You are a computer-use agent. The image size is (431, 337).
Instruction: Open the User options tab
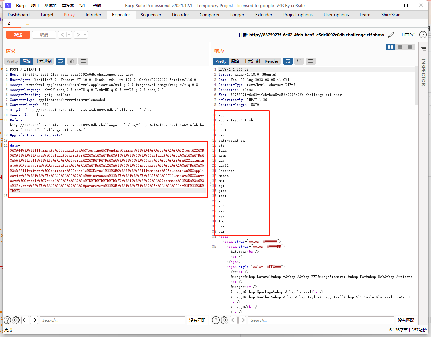336,14
